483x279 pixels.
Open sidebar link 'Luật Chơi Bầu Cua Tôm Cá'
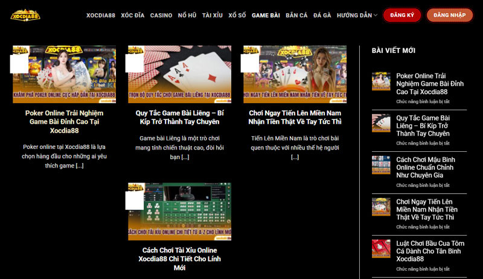430,251
